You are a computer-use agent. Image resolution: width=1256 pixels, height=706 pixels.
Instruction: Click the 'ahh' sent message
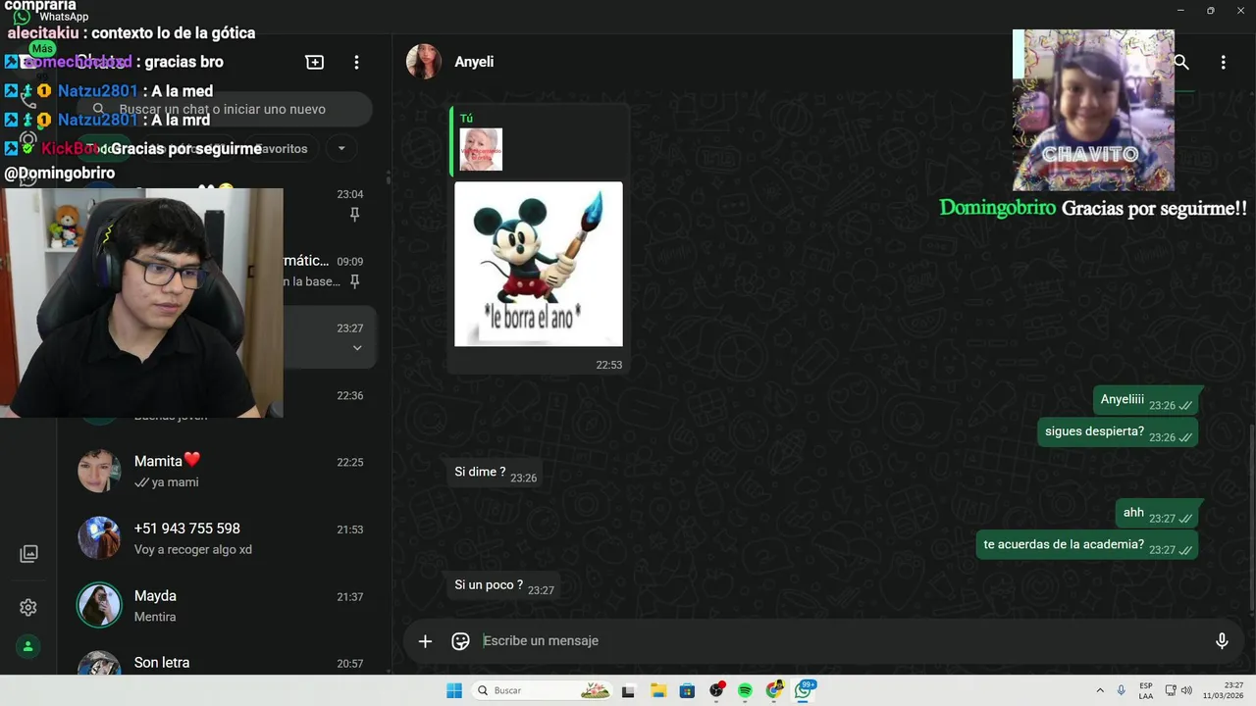click(x=1157, y=514)
